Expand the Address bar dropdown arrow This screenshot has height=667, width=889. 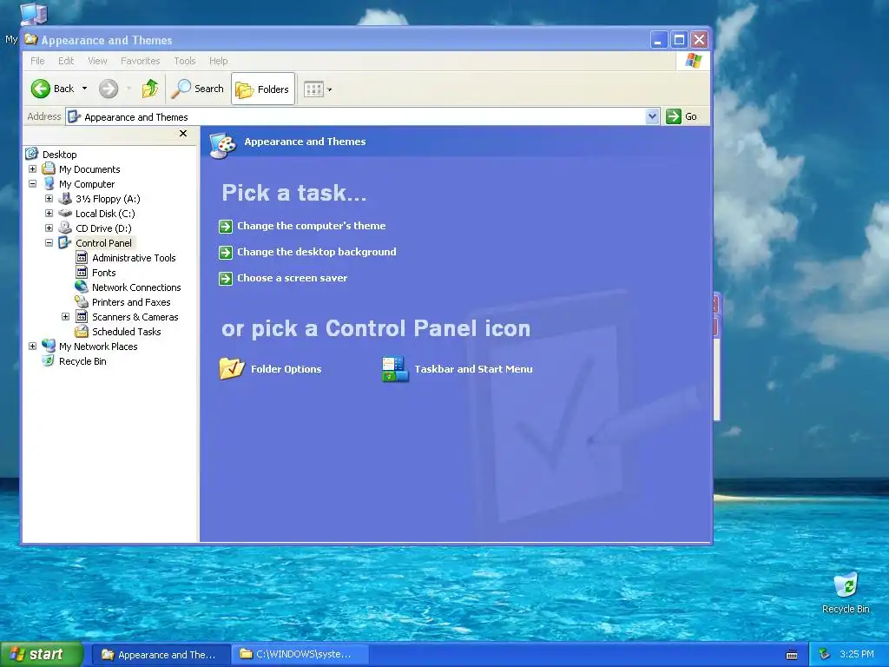pos(652,116)
